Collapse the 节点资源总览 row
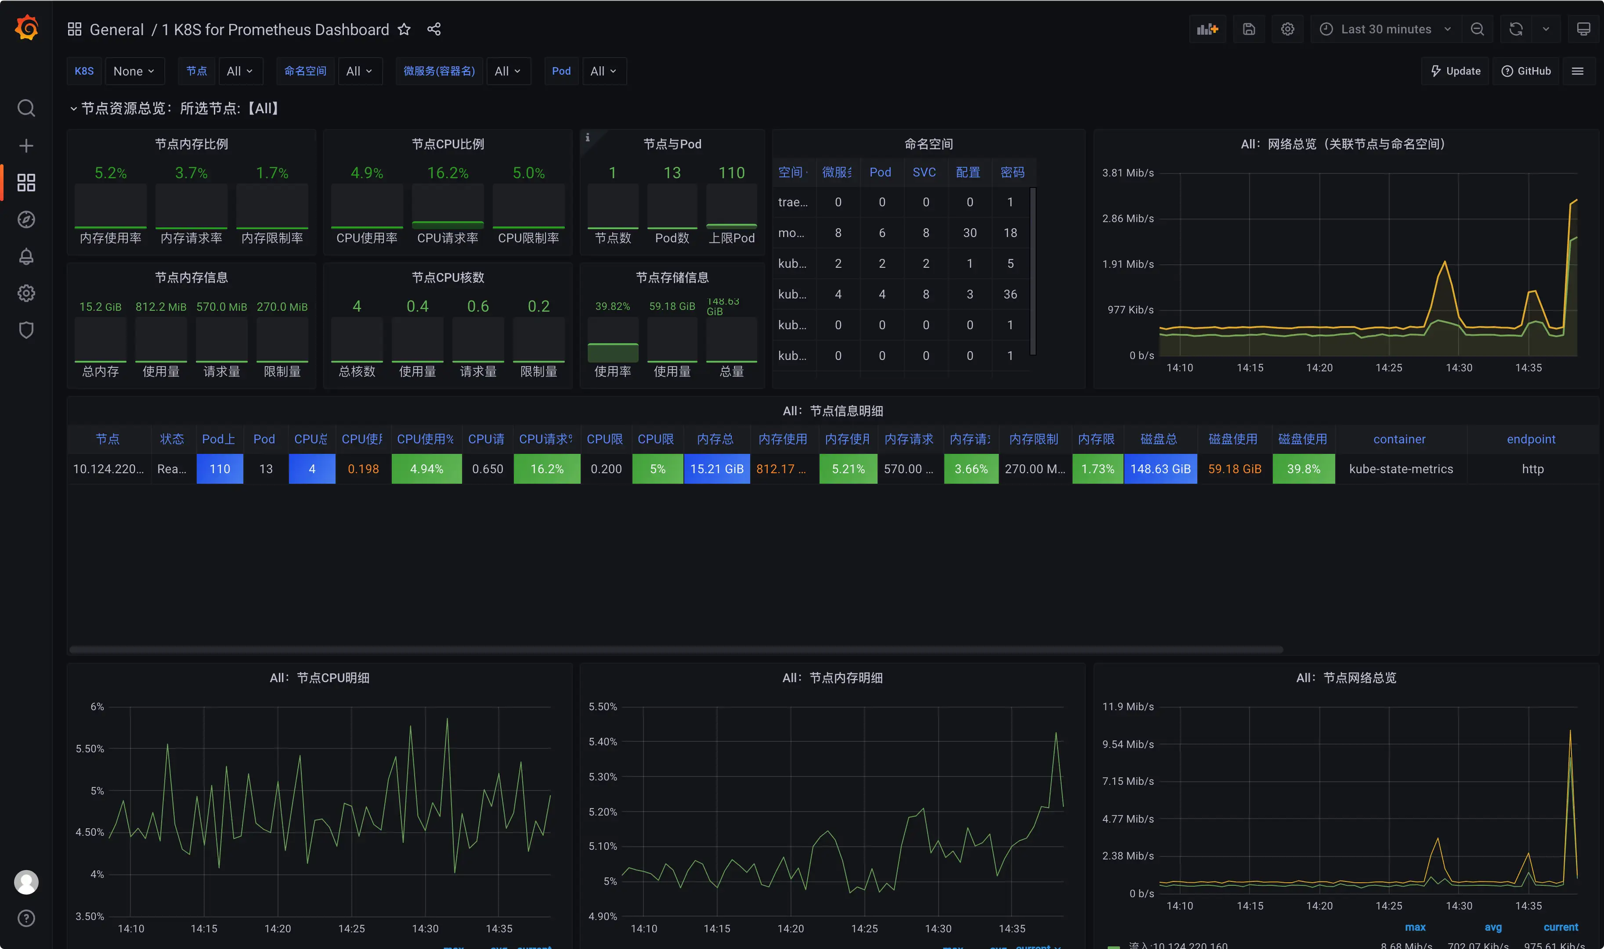1604x949 pixels. [x=74, y=108]
